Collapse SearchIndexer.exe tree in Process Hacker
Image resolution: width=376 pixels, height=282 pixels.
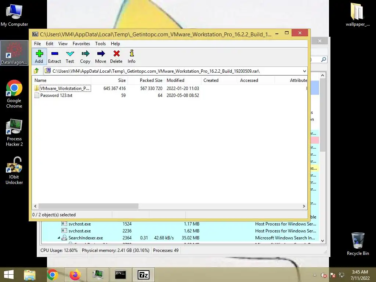[x=59, y=238]
